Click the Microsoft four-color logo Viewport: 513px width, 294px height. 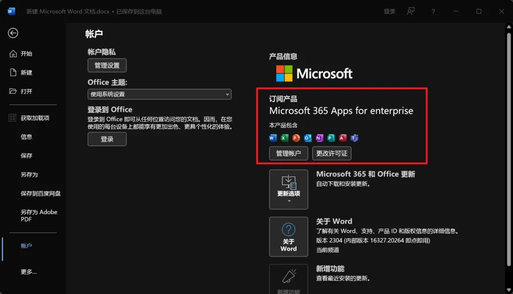click(x=285, y=73)
